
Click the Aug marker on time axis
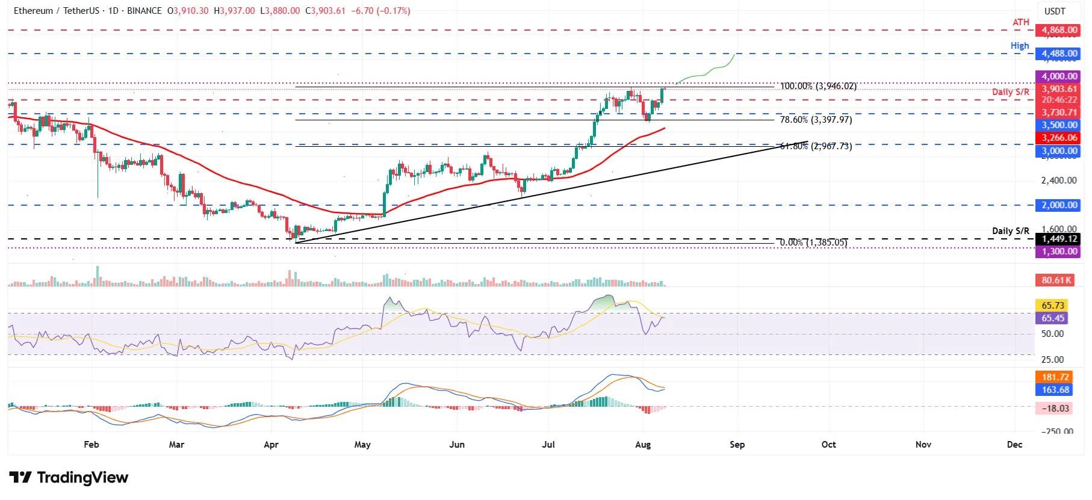(643, 445)
